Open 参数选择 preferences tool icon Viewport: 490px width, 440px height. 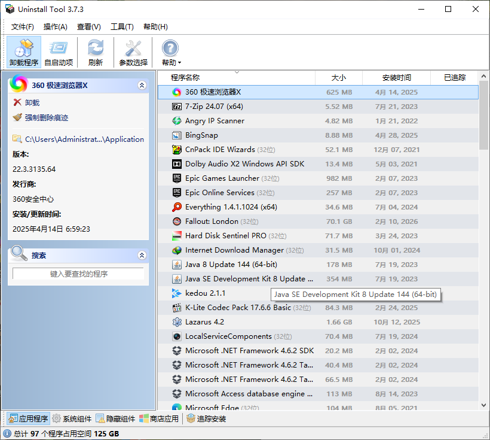pyautogui.click(x=133, y=52)
